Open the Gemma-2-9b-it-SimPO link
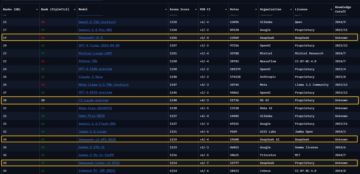Image resolution: width=360 pixels, height=174 pixels. point(96,155)
